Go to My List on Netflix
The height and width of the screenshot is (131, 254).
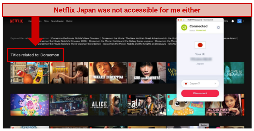click(x=69, y=21)
